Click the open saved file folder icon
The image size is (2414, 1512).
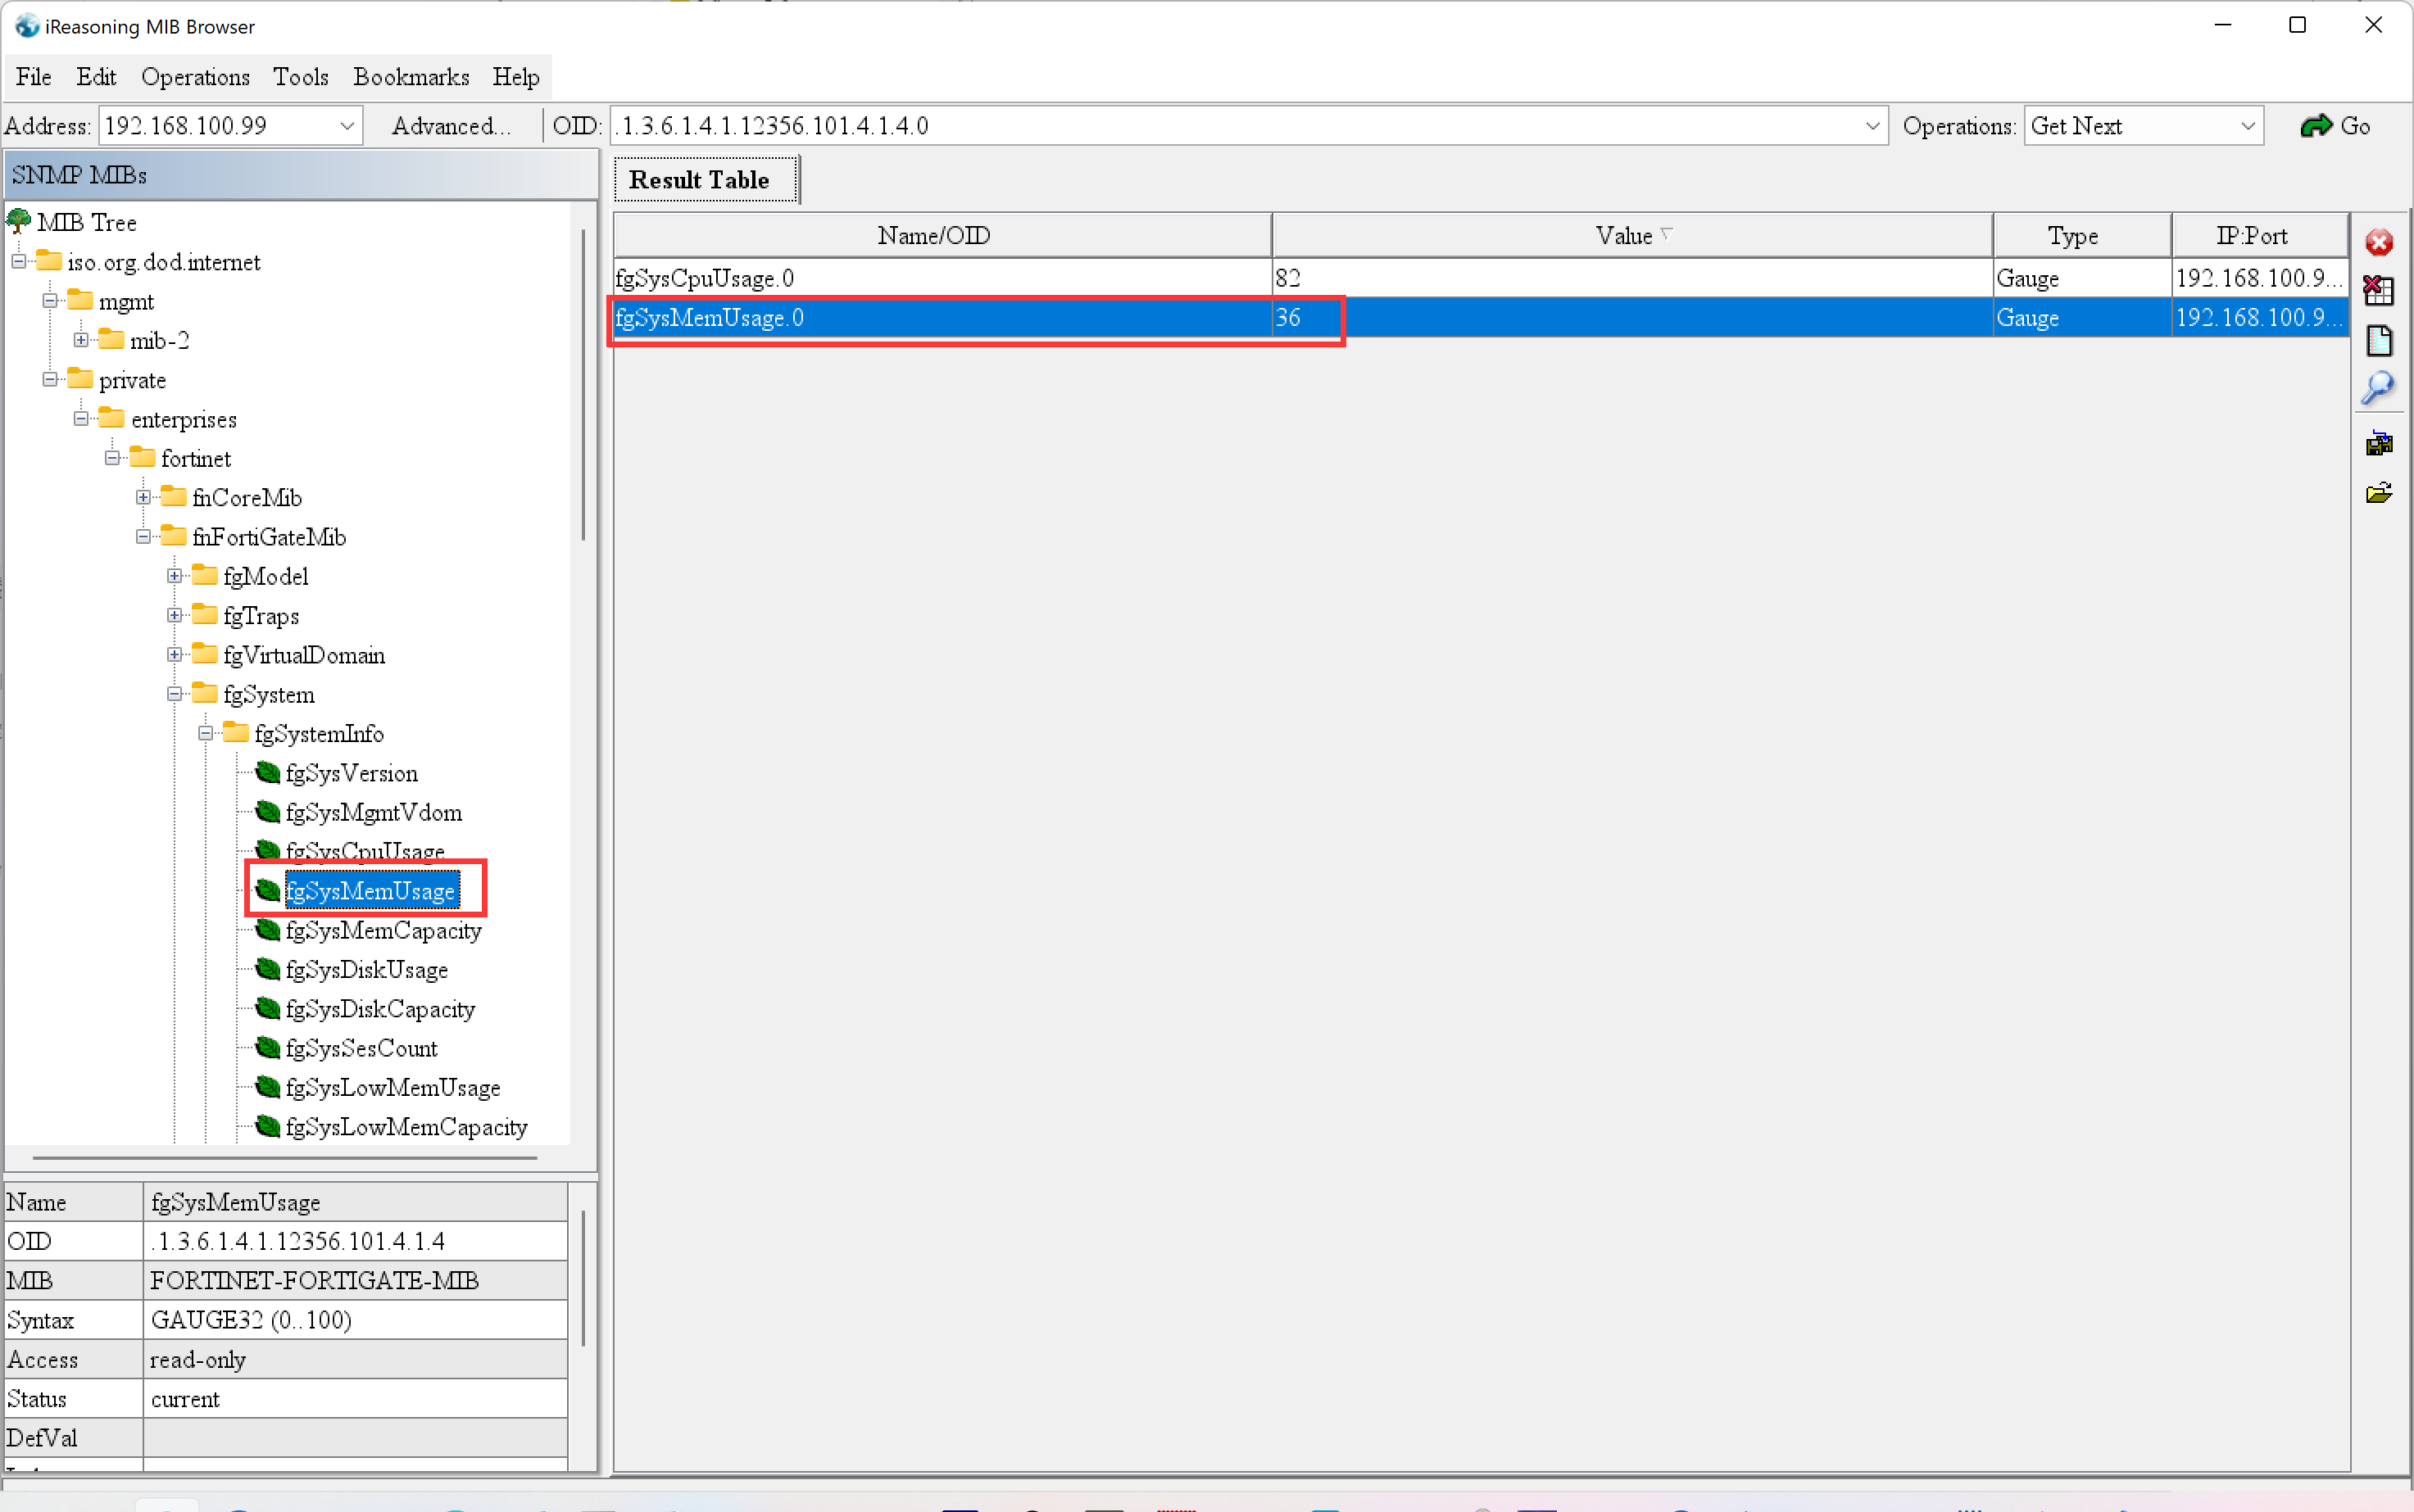click(2378, 493)
